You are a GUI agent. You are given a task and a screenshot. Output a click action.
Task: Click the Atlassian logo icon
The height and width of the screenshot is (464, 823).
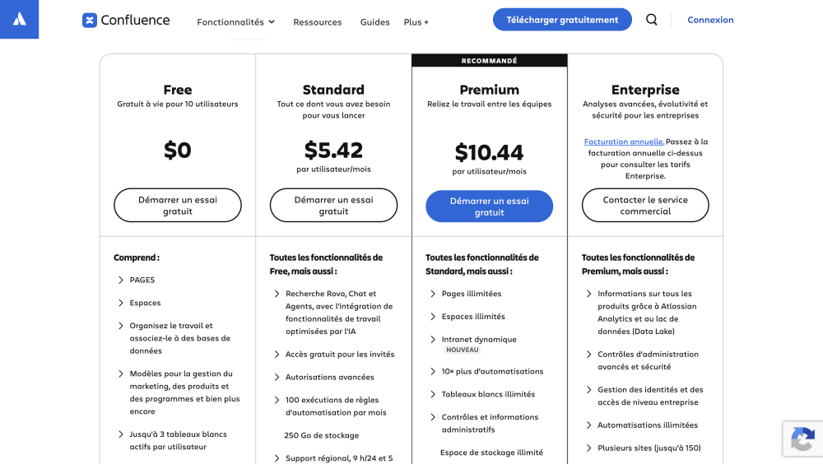coord(20,20)
